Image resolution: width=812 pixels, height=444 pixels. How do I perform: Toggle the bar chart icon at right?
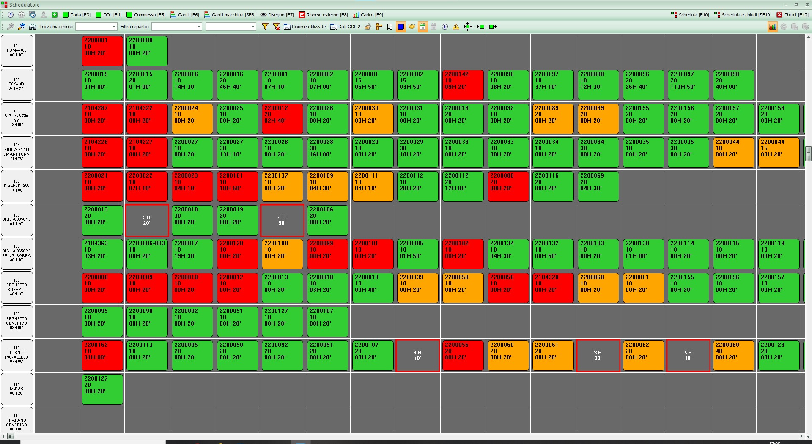tap(773, 27)
